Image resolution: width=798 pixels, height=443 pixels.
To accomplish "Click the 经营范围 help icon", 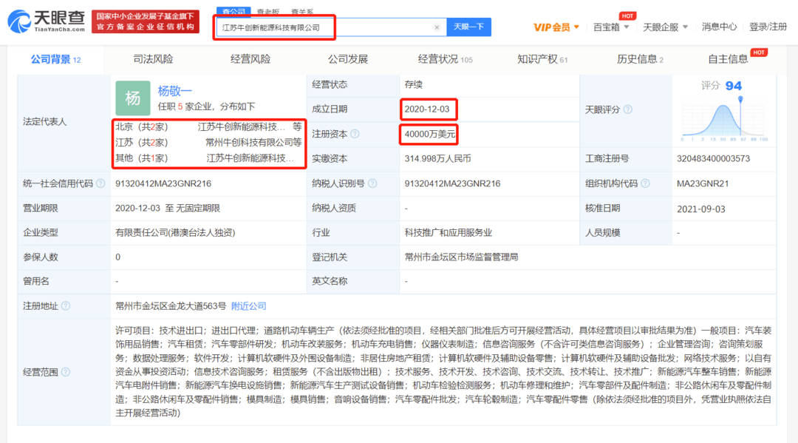I will (x=66, y=372).
